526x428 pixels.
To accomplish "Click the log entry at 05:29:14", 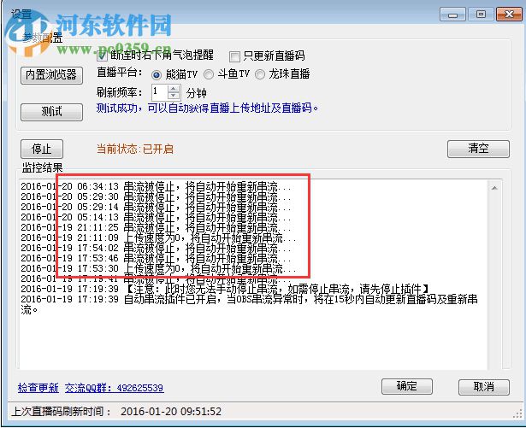I will coord(156,207).
